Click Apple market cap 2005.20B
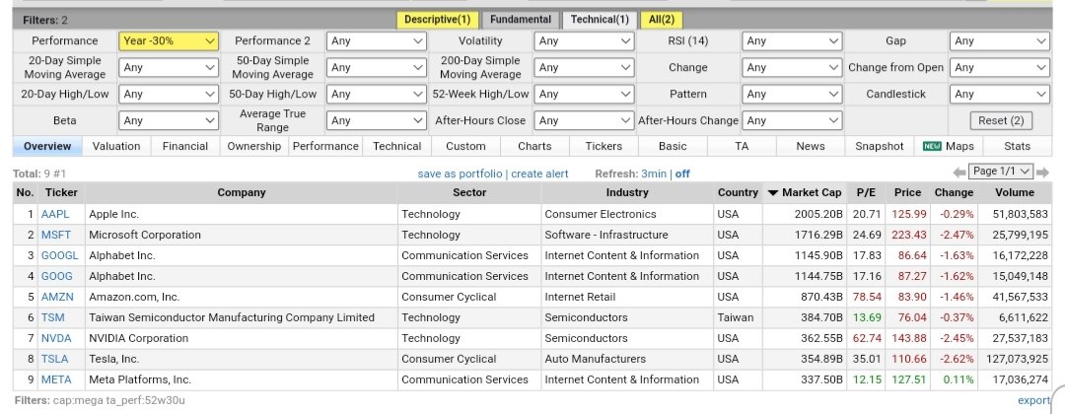The height and width of the screenshot is (414, 1065). [x=818, y=214]
